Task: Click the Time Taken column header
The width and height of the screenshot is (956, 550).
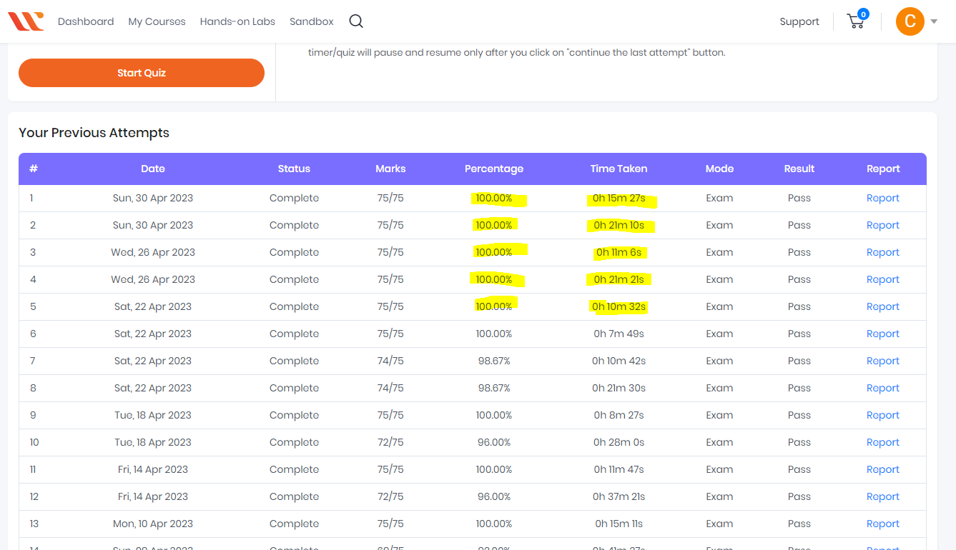Action: click(619, 169)
